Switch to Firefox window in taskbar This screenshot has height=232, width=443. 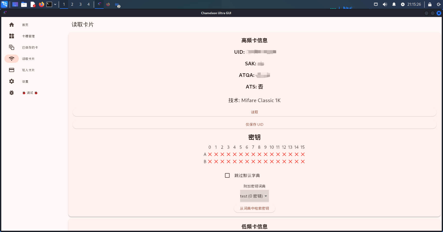point(108,4)
